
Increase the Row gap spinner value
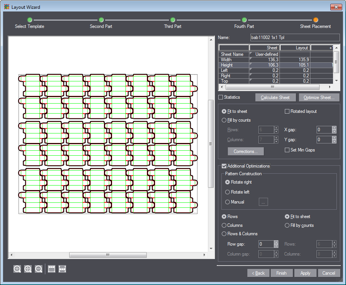[276, 242]
